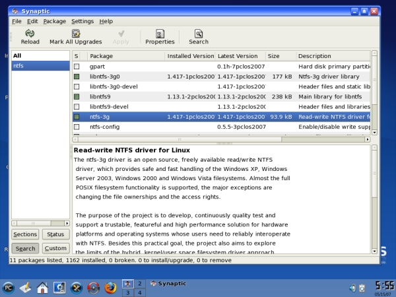Image resolution: width=396 pixels, height=297 pixels.
Task: Open the Package menu
Action: coord(55,21)
